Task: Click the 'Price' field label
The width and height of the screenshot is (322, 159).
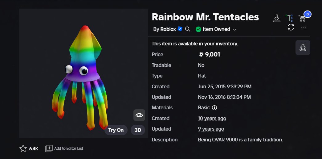Action: 157,55
